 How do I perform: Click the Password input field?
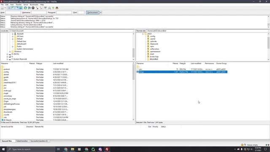click(64, 12)
